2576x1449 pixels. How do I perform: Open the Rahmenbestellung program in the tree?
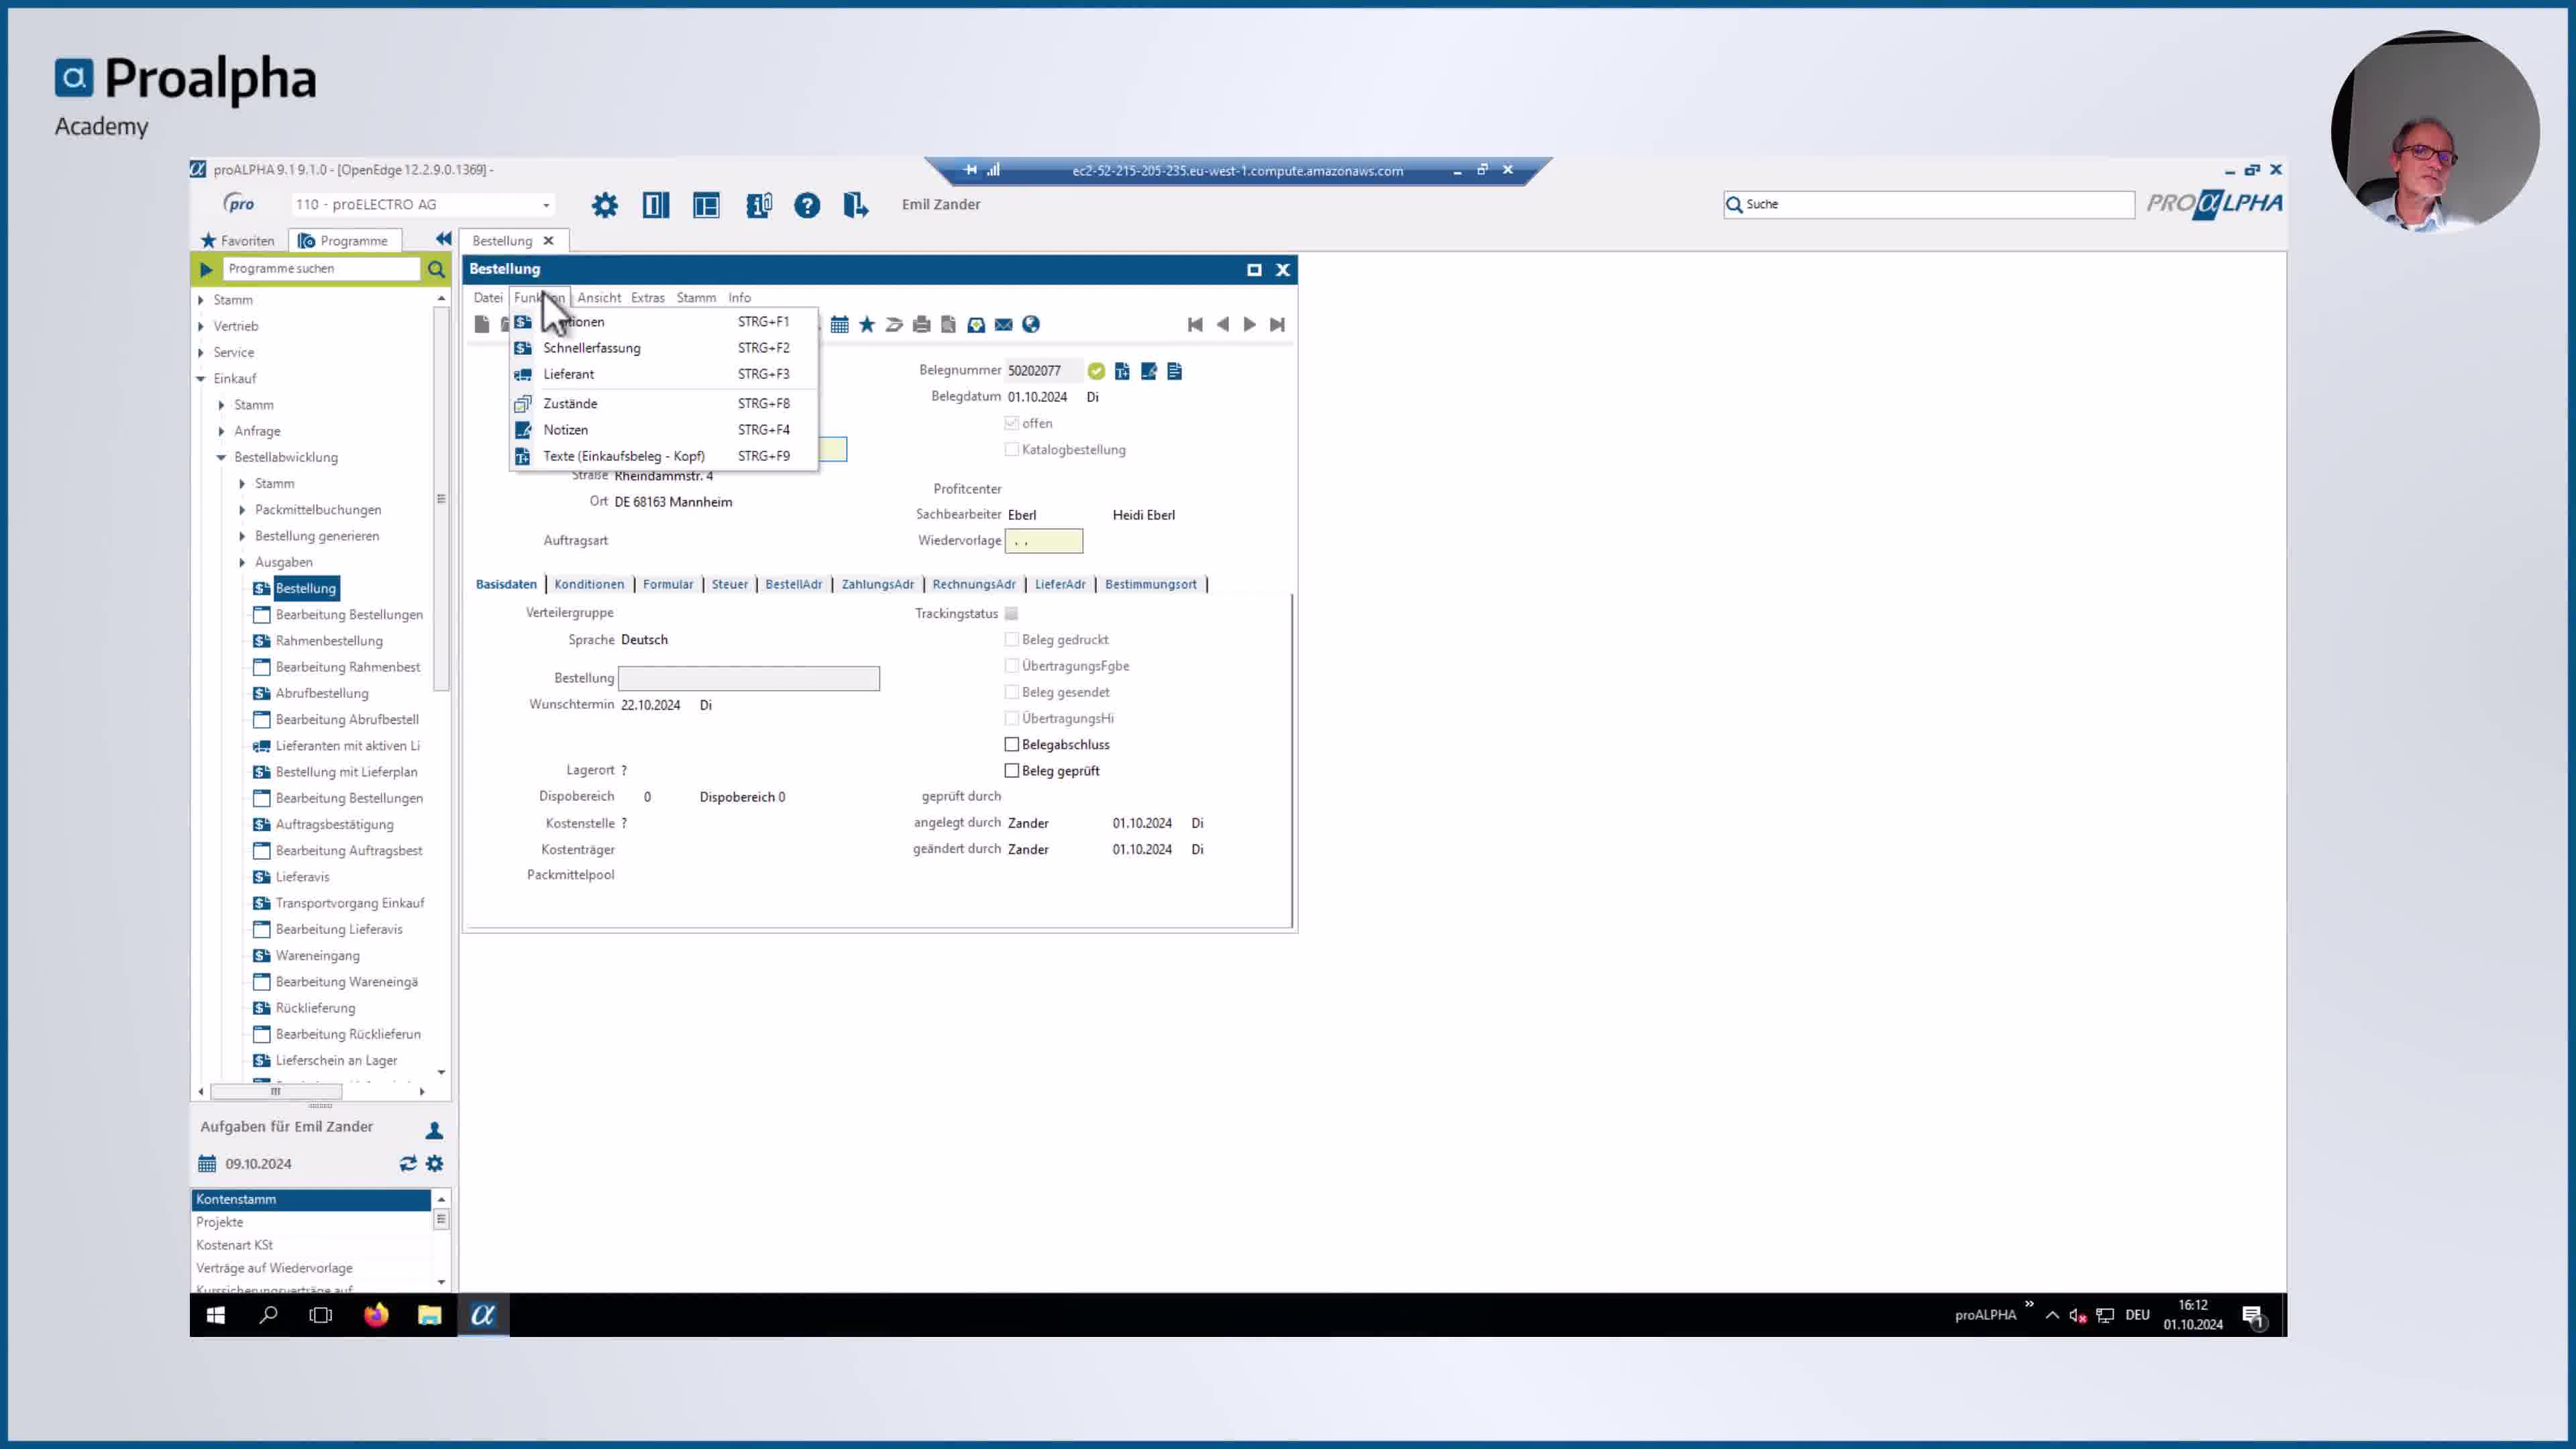(329, 641)
